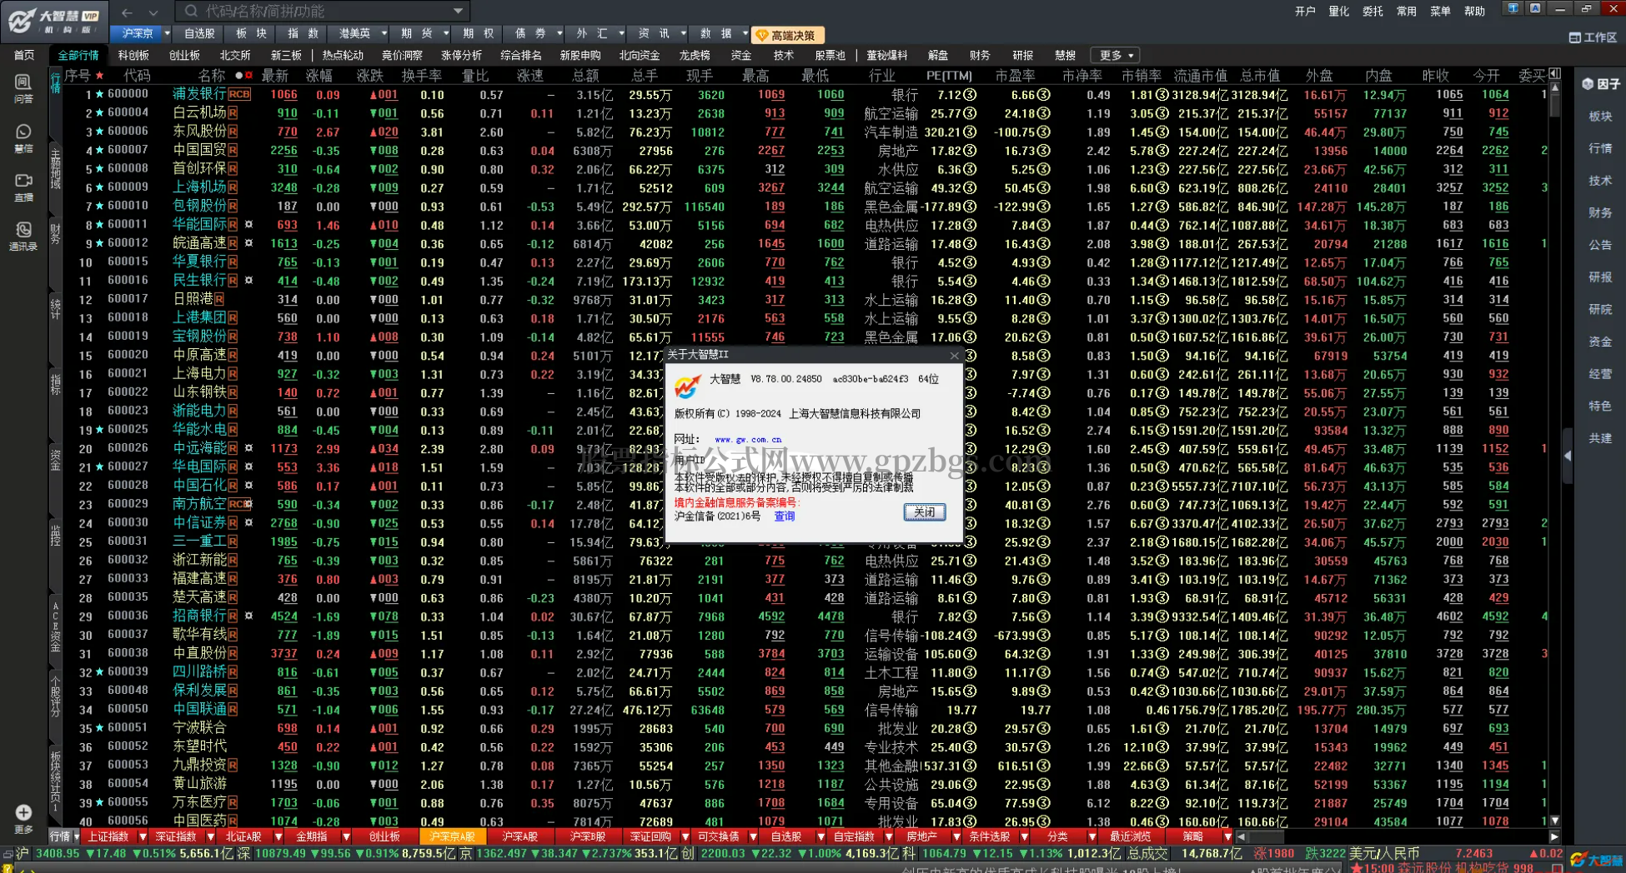
Task: Click the 高端决策 button
Action: [x=788, y=35]
